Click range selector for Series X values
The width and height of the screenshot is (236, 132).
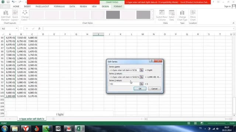coord(141,77)
